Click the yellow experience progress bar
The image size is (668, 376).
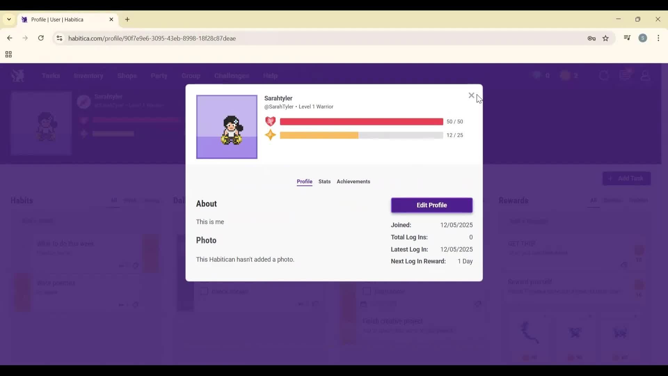click(x=319, y=135)
